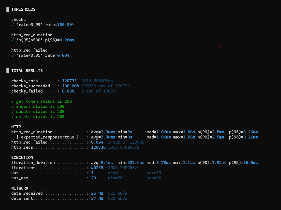The height and width of the screenshot is (210, 281).
Task: Select '0 out of 120733' text
Action: 99,91
